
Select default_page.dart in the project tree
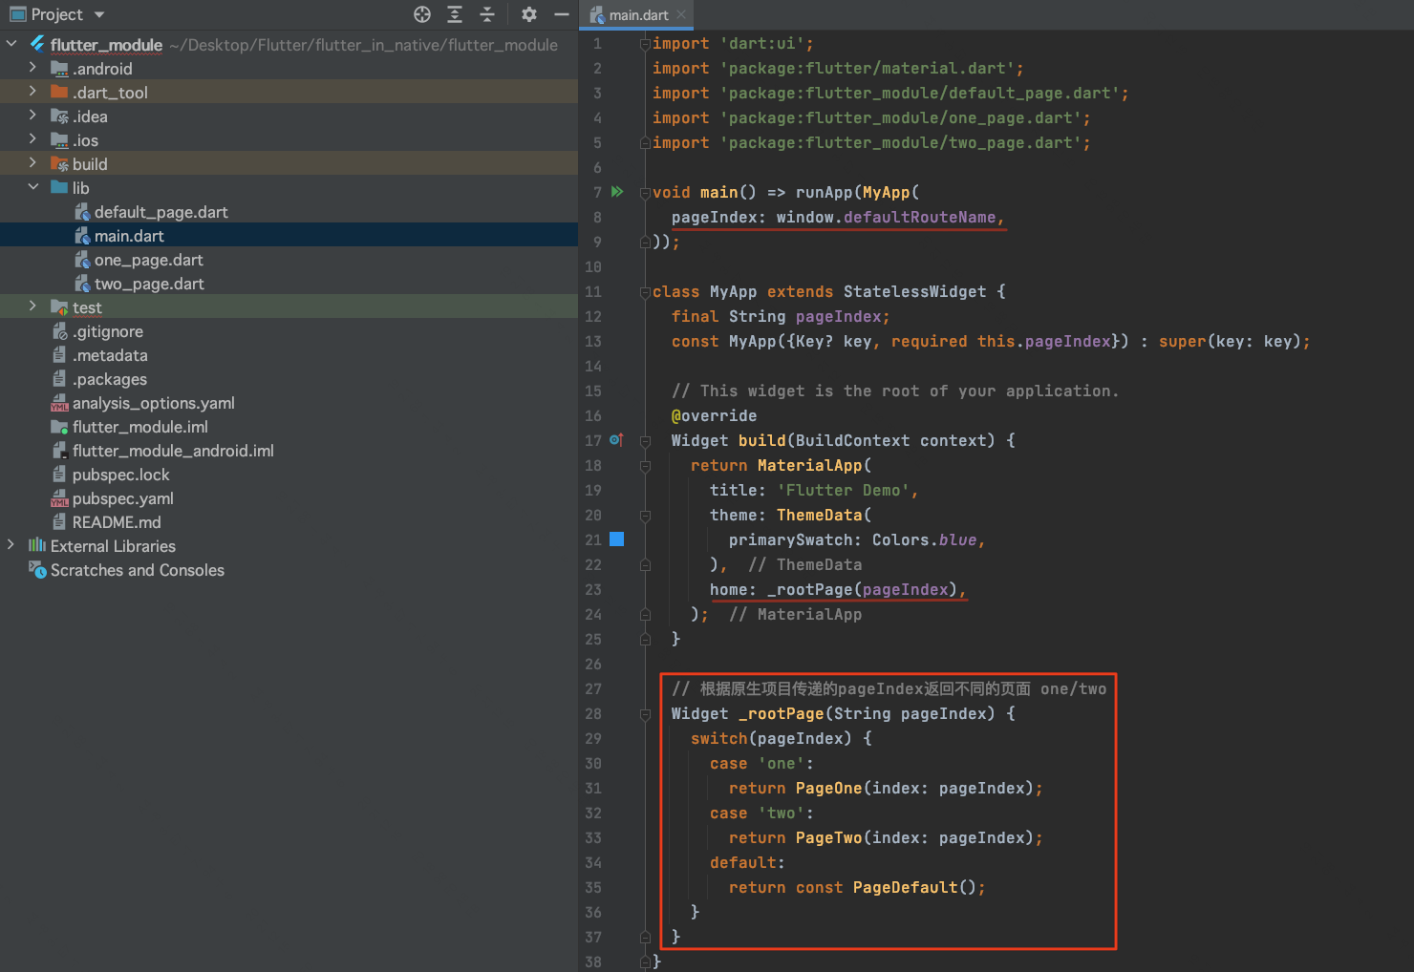pyautogui.click(x=161, y=212)
